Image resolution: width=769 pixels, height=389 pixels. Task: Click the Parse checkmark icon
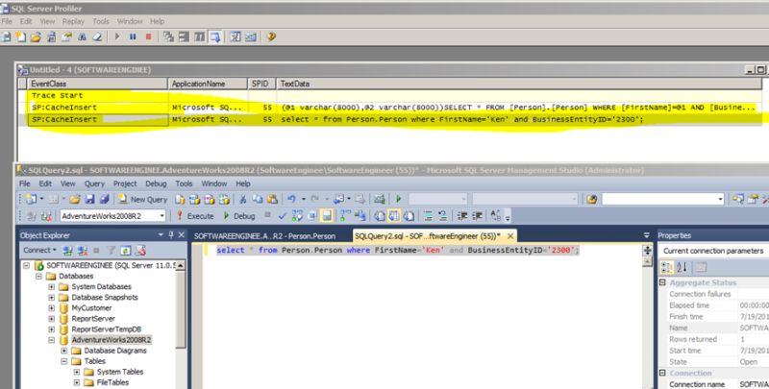tap(282, 215)
